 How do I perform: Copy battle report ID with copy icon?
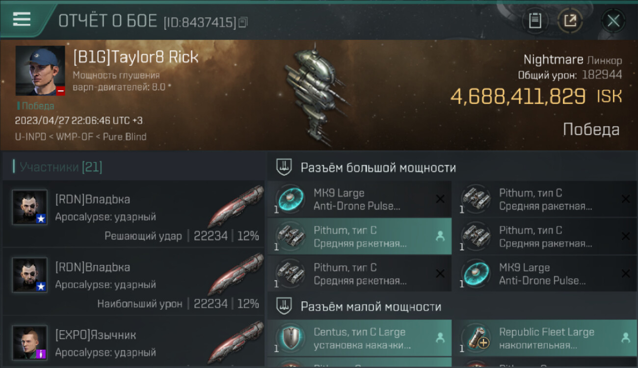point(243,22)
